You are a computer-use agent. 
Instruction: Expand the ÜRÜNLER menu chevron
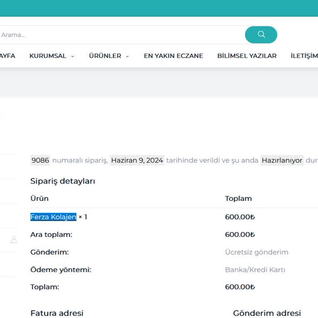128,56
